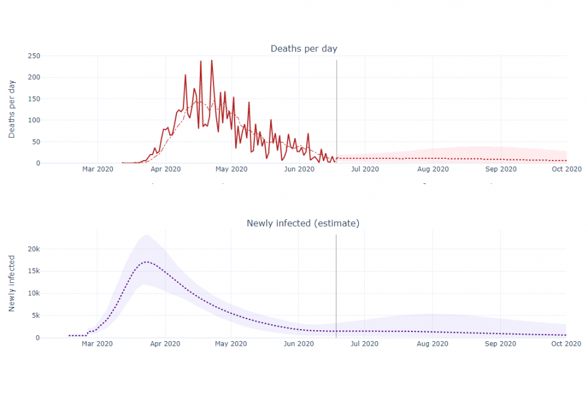
Task: Click the "Apr 2020" tick on infected chart
Action: pyautogui.click(x=165, y=343)
